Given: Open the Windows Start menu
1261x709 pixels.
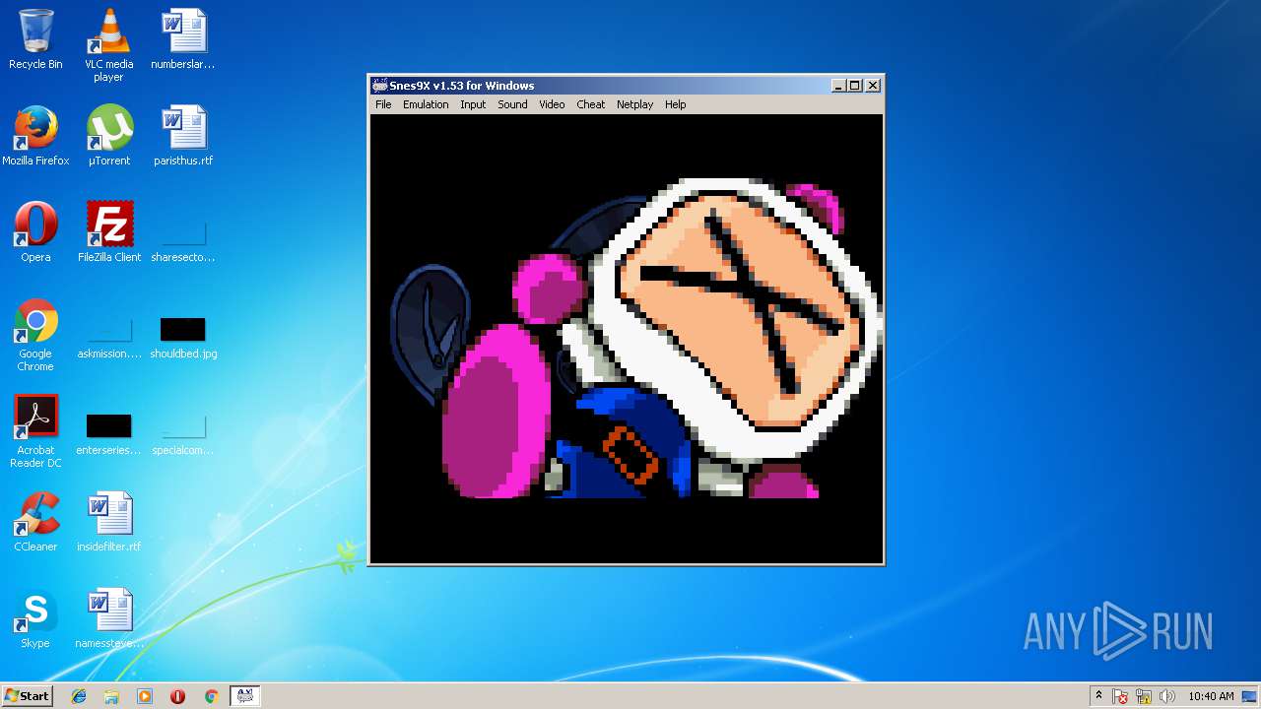Looking at the screenshot, I should coord(27,696).
